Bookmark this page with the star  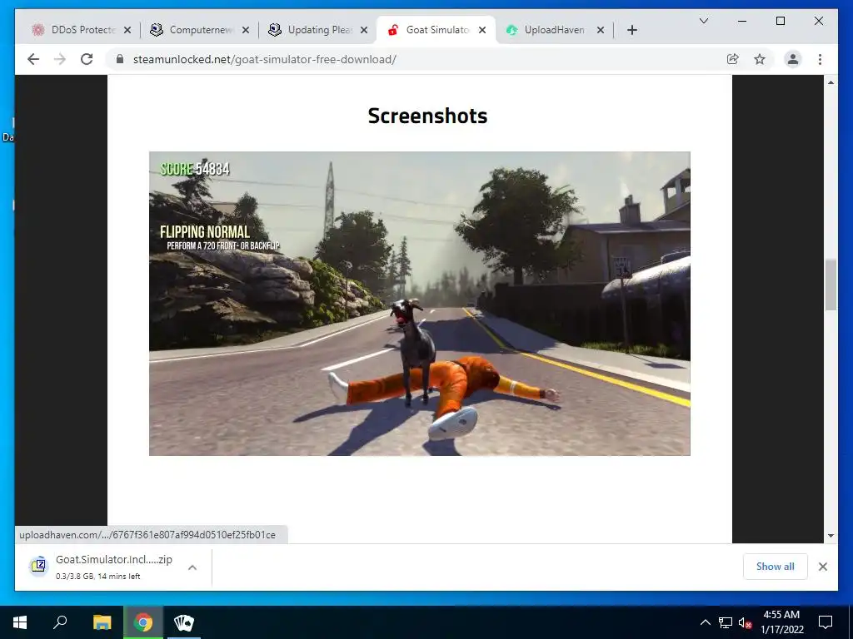point(760,59)
